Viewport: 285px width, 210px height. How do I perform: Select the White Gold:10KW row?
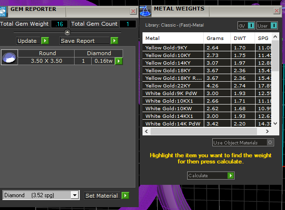tap(173, 108)
